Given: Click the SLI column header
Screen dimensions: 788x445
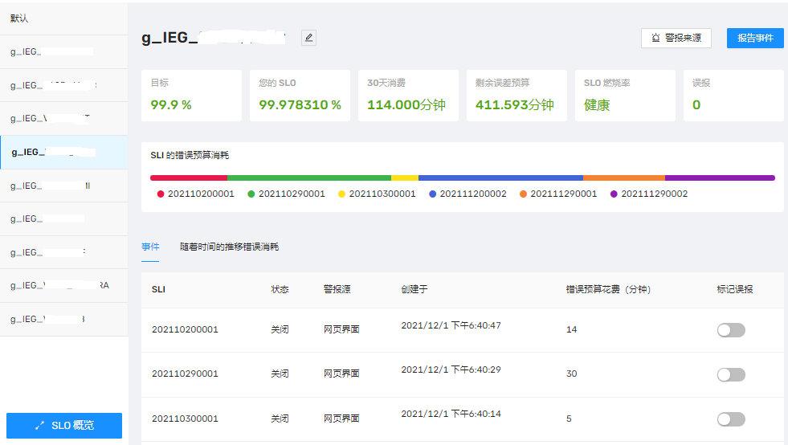Looking at the screenshot, I should click(x=158, y=290).
